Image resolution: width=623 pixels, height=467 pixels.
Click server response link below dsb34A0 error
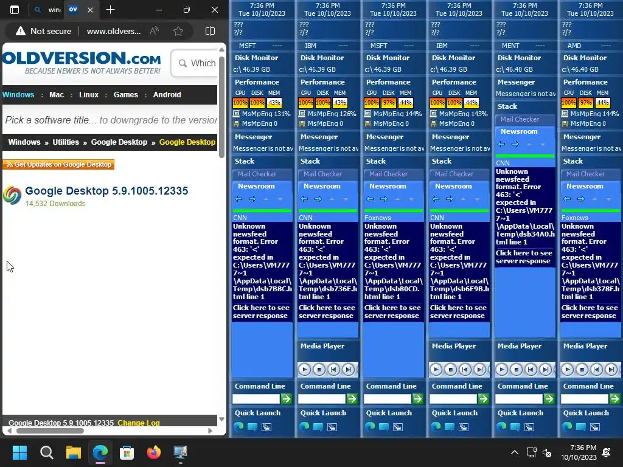pos(524,257)
